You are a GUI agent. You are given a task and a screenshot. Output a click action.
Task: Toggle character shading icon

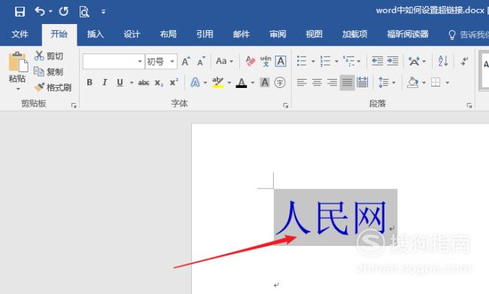265,82
